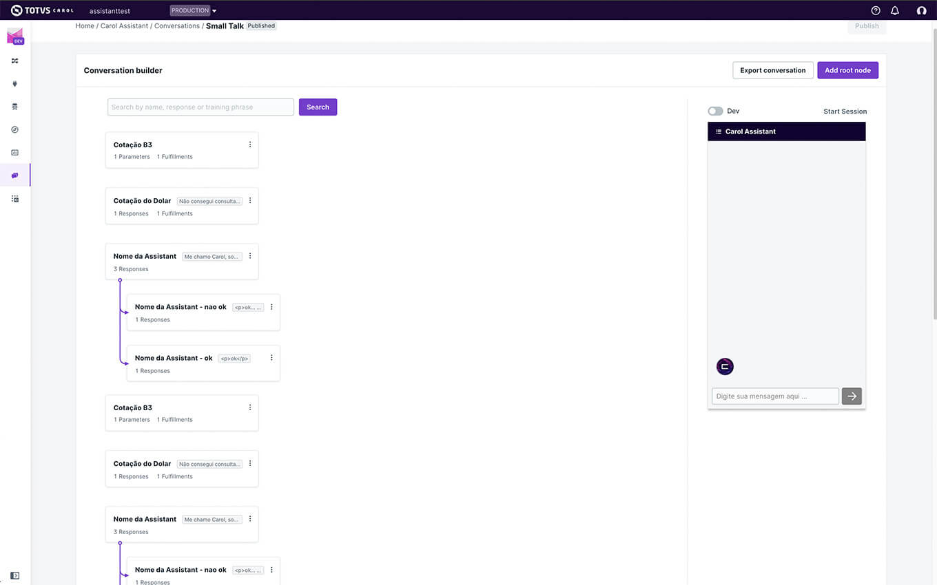Click the search by name input field
The height and width of the screenshot is (585, 937).
coord(200,107)
